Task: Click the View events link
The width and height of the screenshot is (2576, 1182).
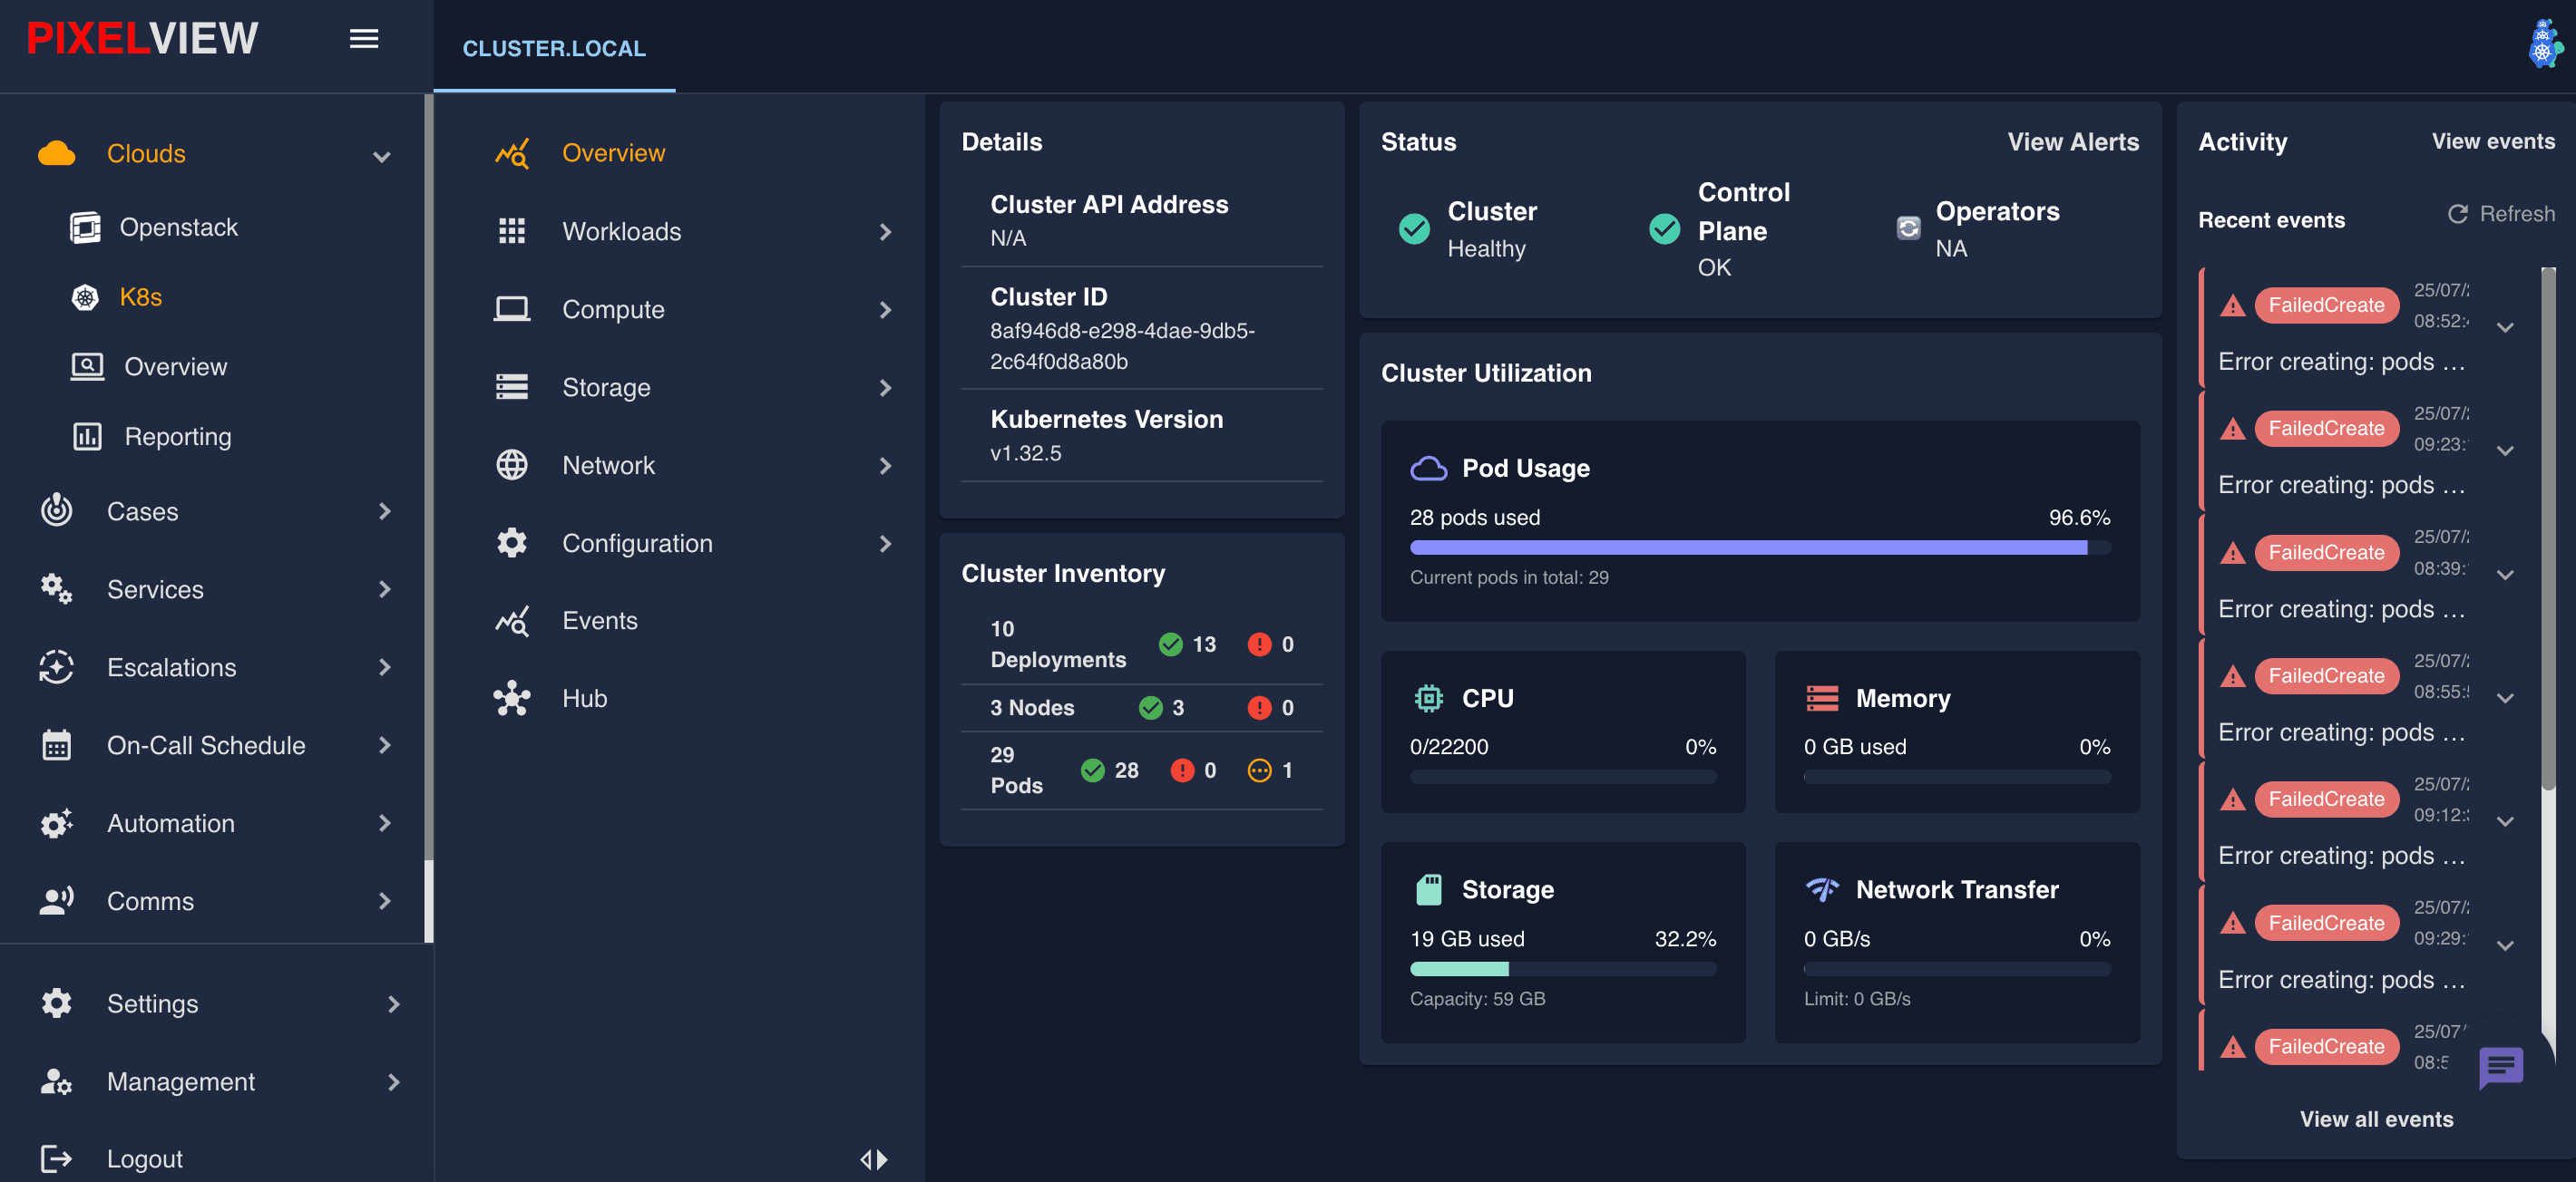Action: tap(2493, 142)
